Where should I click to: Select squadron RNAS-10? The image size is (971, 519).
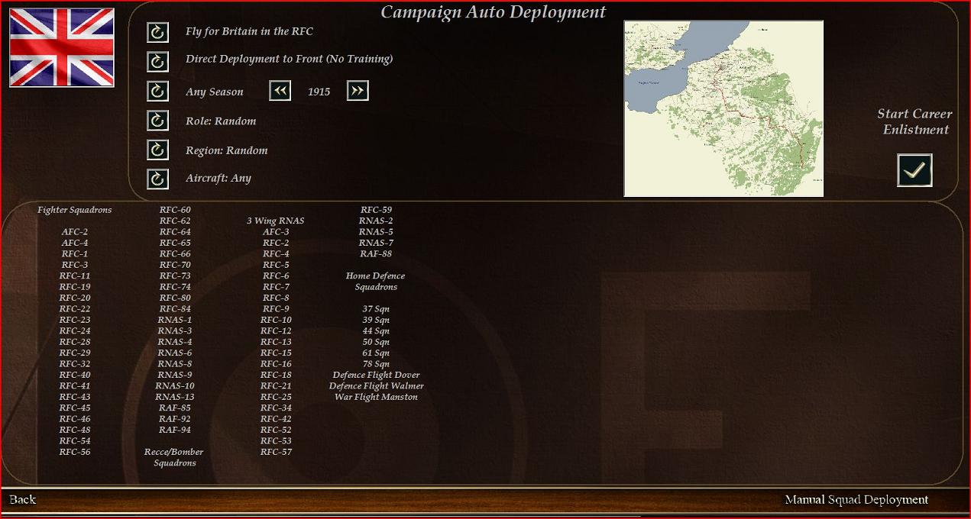click(x=175, y=386)
